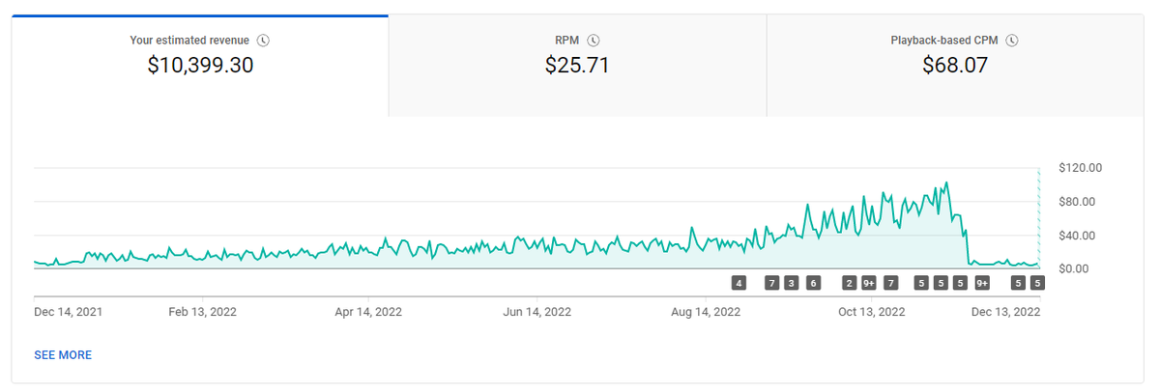Screen dimensions: 1160x392
Task: Click the 7 marker adjacent to the 3 marker
Action: 771,283
